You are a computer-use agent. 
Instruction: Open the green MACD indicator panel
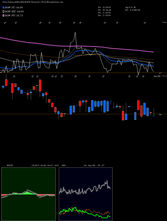(x=28, y=194)
